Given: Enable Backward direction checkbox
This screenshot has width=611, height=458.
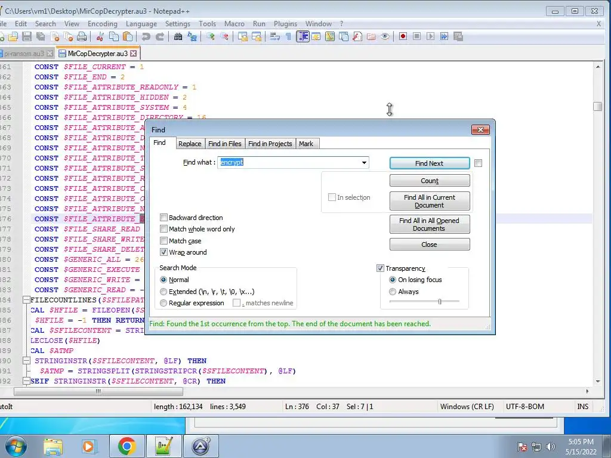Looking at the screenshot, I should [x=163, y=217].
